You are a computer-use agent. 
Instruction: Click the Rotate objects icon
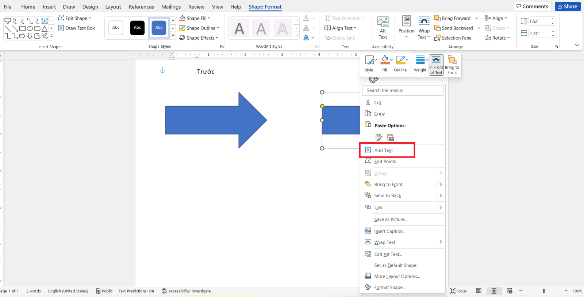pos(488,38)
